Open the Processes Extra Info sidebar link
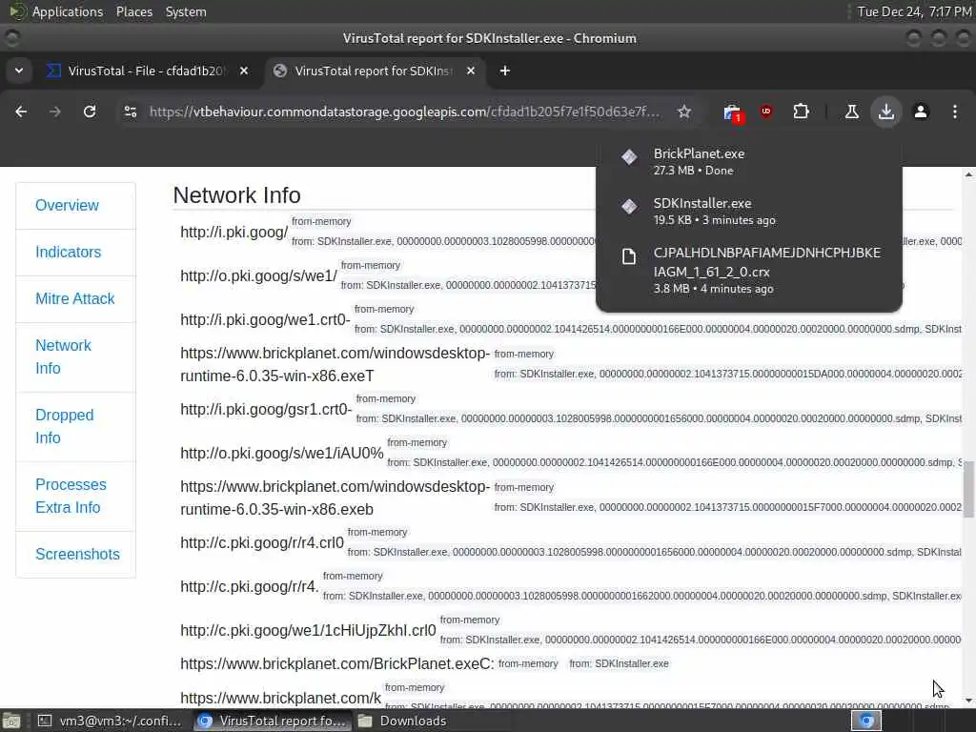Screen dimensions: 976x732 coord(71,496)
